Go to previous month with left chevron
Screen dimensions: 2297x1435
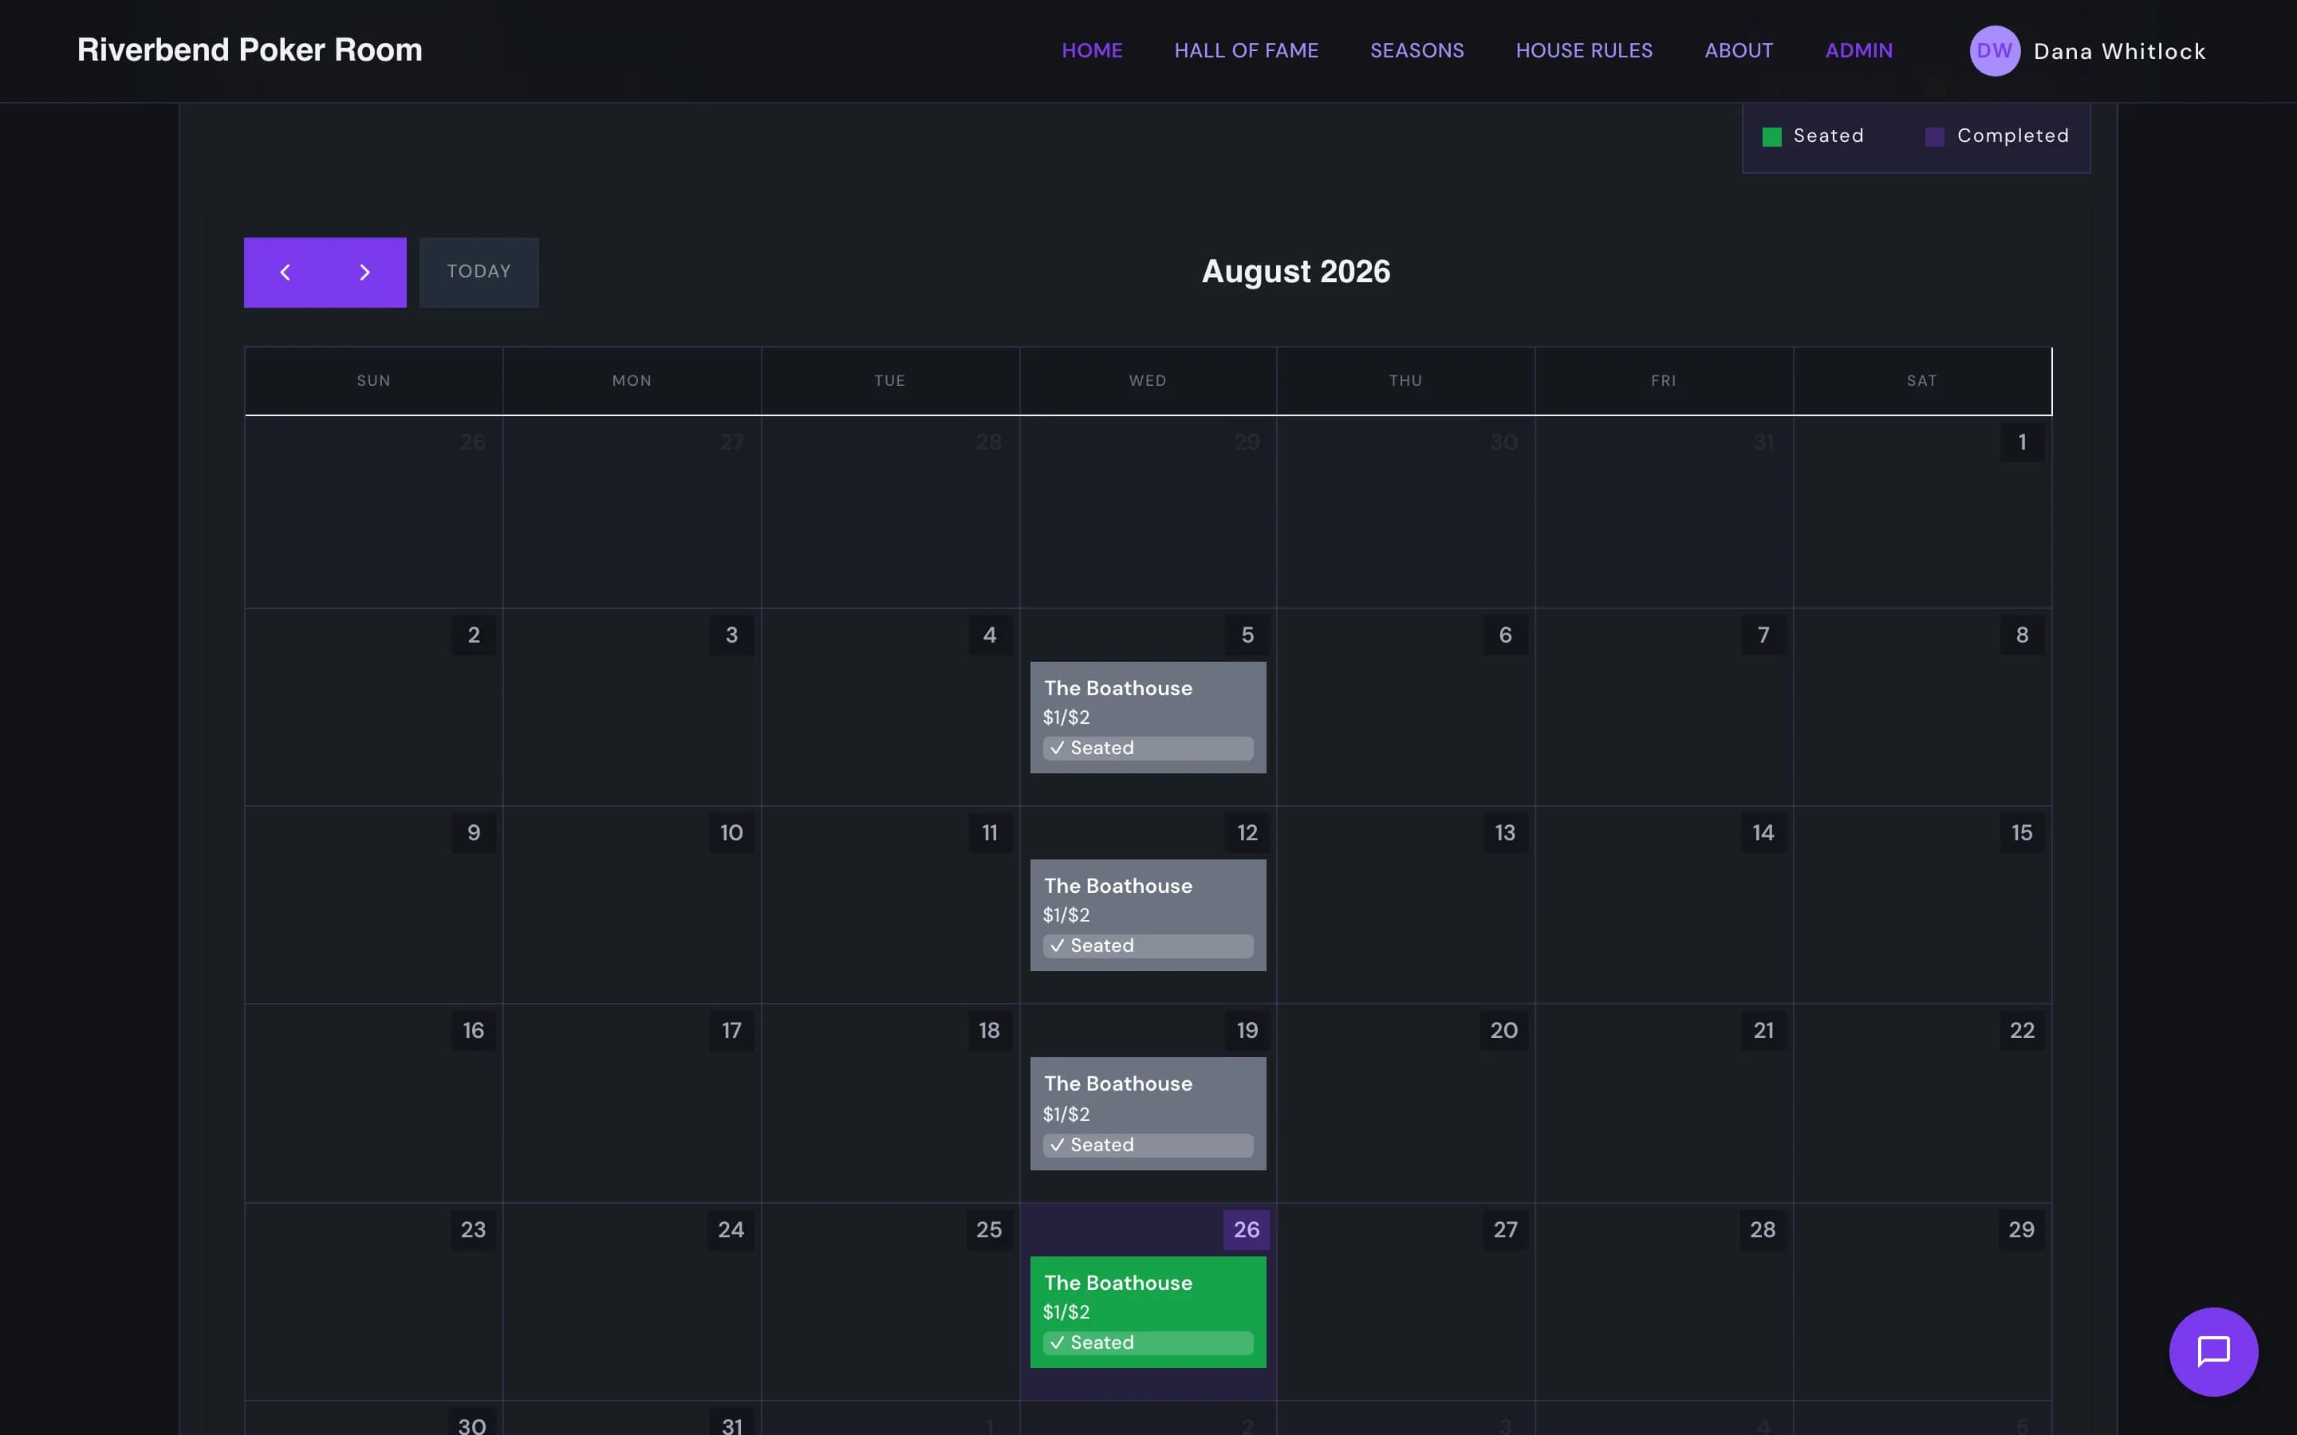(x=285, y=273)
